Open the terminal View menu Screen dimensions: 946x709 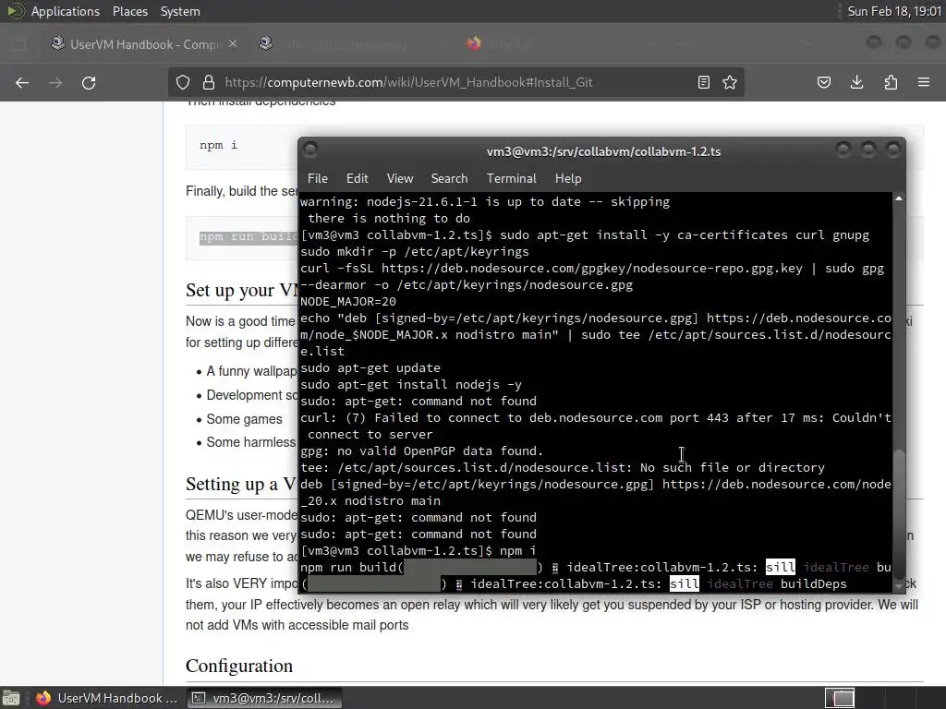[x=400, y=178]
